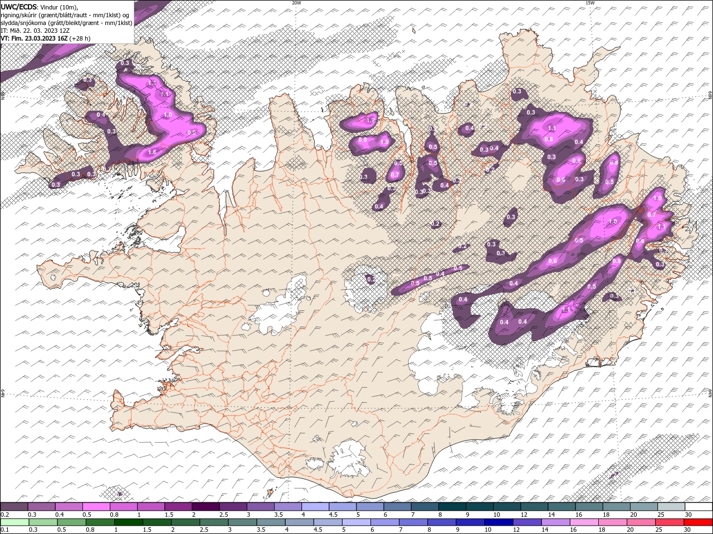Click the 'rigning/skúrir' description line
Image resolution: width=713 pixels, height=534 pixels.
(65, 15)
